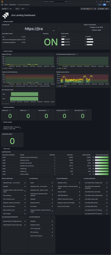Open the 30s refresh interval dropdown
Screen dimensions: 111x255
coord(107,9)
